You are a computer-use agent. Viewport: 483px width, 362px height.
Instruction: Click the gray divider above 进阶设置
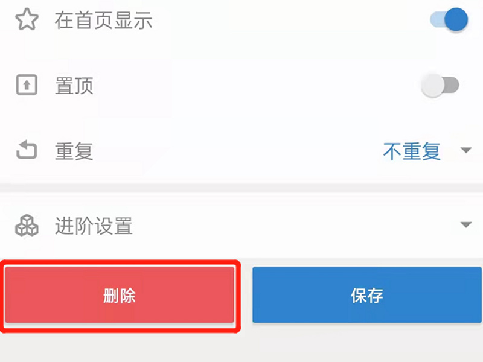tap(241, 188)
